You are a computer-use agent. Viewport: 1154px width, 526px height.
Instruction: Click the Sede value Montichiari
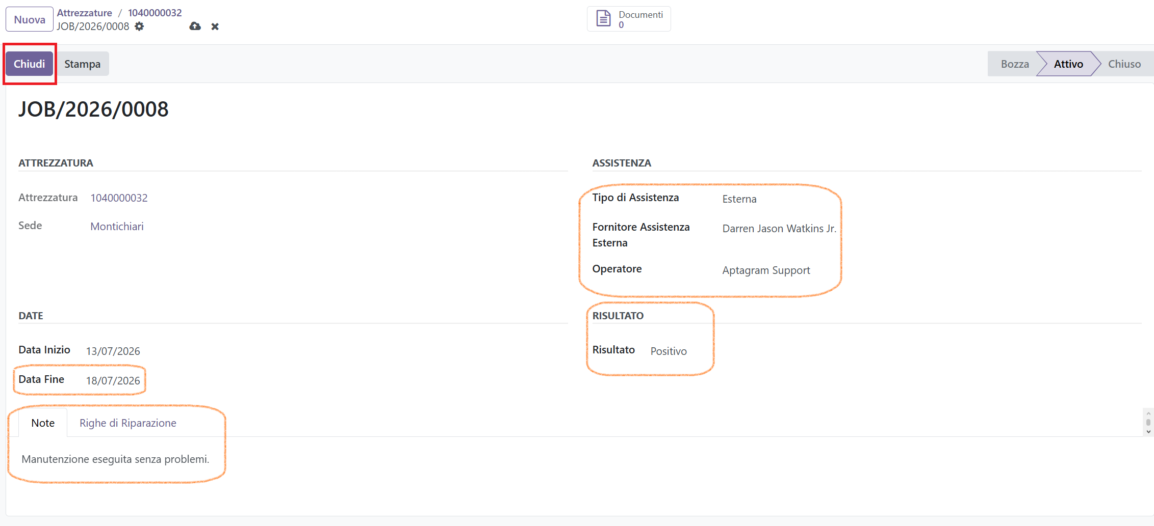pyautogui.click(x=117, y=227)
